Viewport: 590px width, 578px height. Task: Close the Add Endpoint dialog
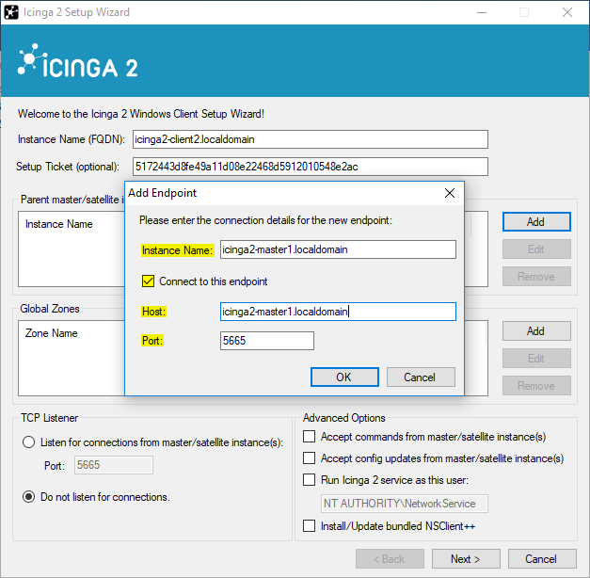click(449, 193)
